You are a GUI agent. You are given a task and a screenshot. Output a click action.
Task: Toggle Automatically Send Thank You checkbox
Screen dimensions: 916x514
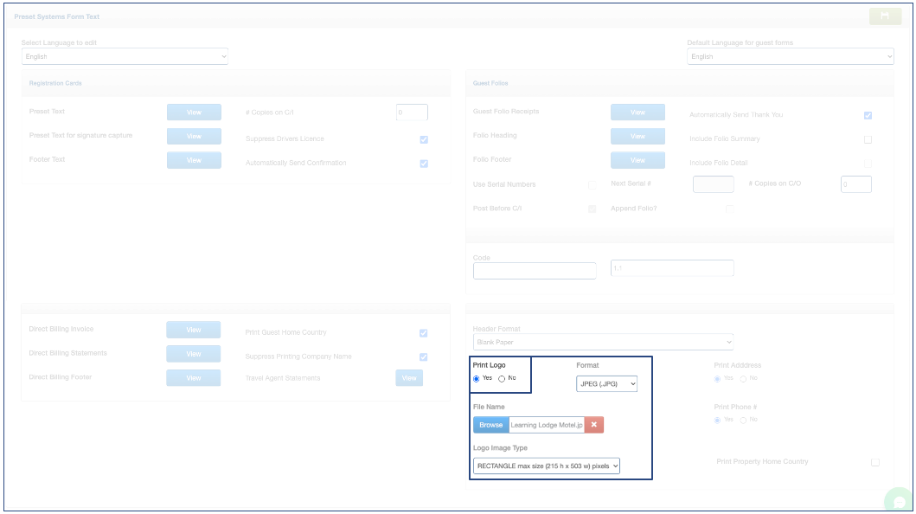(x=868, y=115)
